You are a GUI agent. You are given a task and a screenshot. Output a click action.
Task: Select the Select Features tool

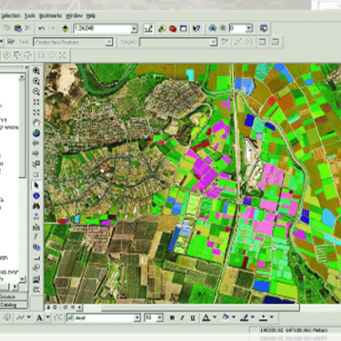click(x=36, y=164)
